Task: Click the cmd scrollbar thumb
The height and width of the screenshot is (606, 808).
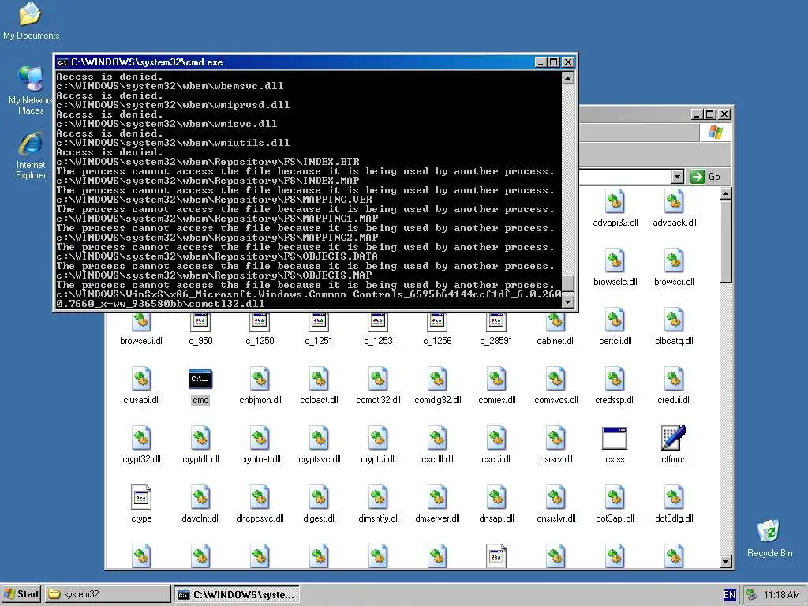Action: (568, 283)
